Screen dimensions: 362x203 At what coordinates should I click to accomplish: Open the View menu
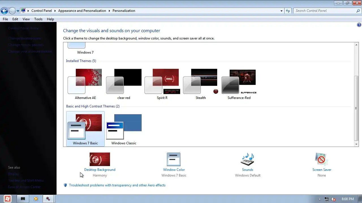click(26, 19)
